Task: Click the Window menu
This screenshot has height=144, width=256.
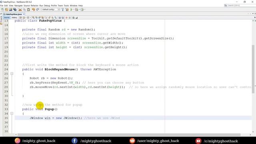Action: [x=74, y=6]
